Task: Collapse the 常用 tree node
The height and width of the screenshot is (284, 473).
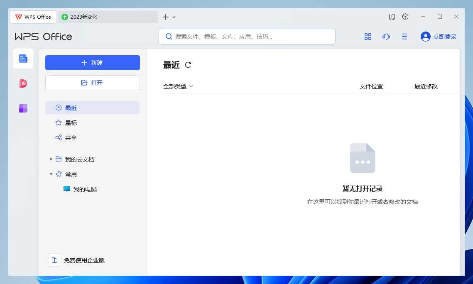Action: [x=51, y=174]
